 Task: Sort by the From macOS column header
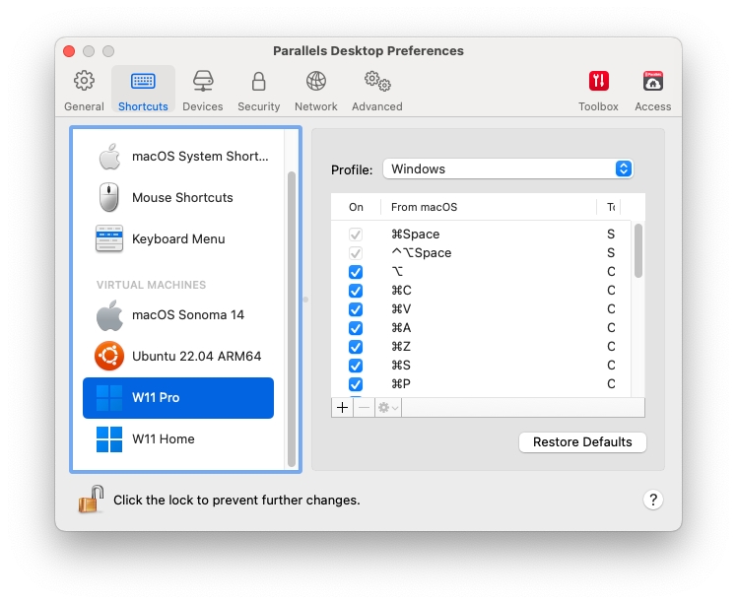point(488,207)
